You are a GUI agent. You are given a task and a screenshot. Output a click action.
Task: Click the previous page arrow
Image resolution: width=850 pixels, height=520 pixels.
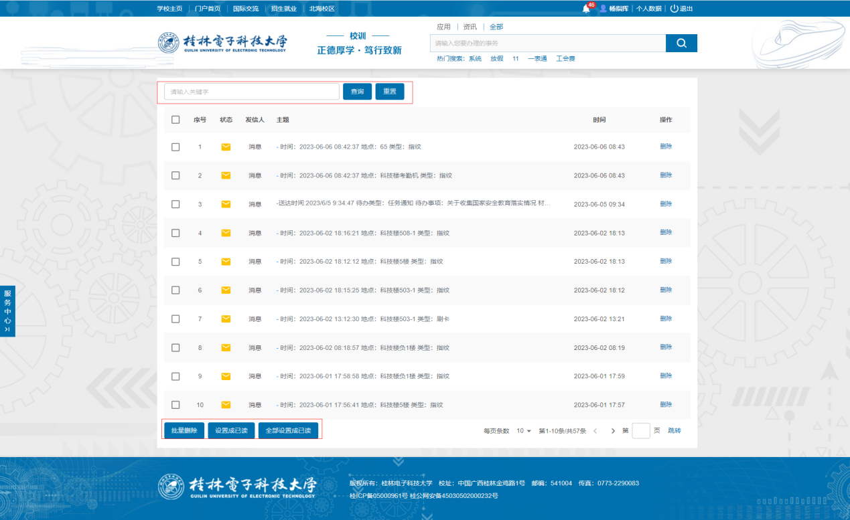(595, 431)
